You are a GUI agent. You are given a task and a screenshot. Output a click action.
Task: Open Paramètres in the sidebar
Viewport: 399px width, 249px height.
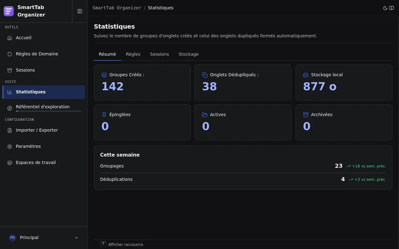(44, 146)
